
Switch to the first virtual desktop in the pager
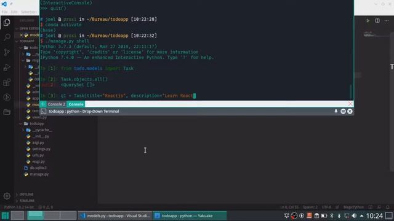(x=36, y=215)
